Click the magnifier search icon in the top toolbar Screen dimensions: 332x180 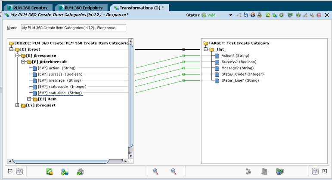tap(312, 15)
